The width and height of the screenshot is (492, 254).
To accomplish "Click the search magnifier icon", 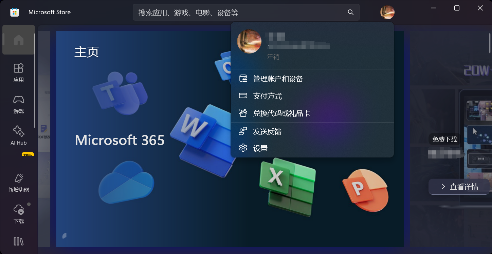I will (x=351, y=12).
